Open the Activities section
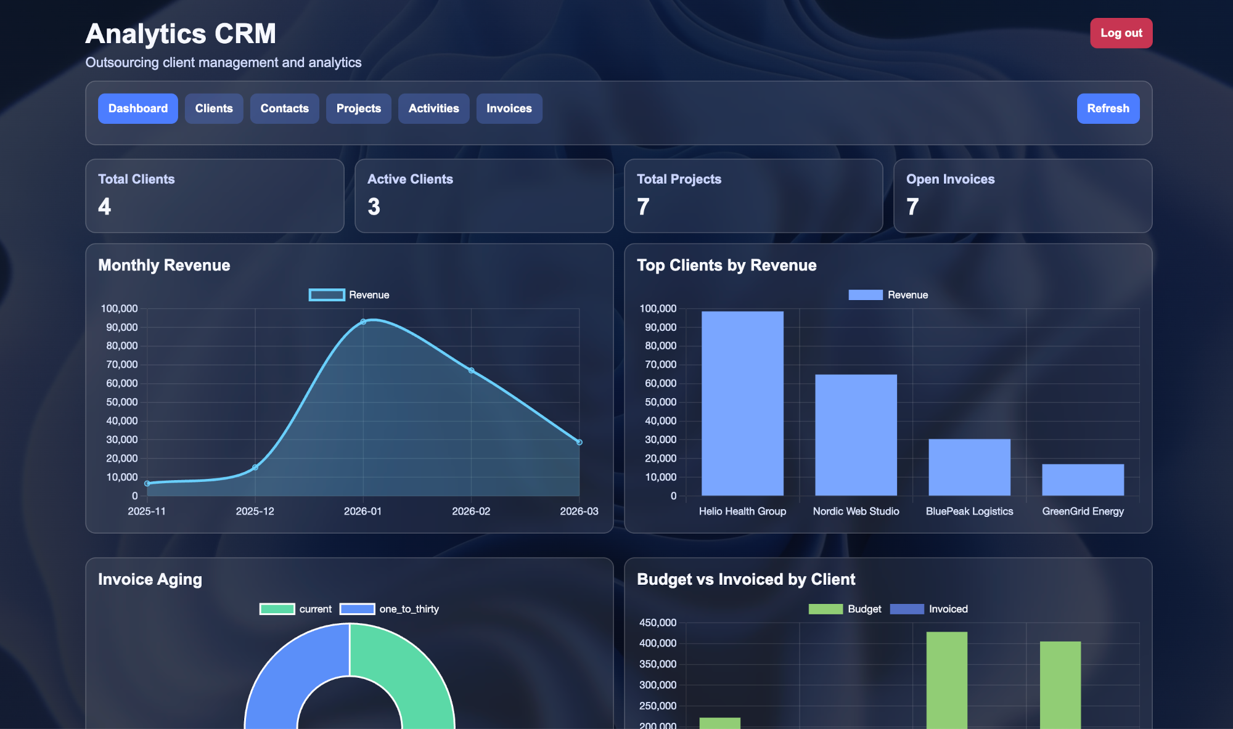 (433, 108)
